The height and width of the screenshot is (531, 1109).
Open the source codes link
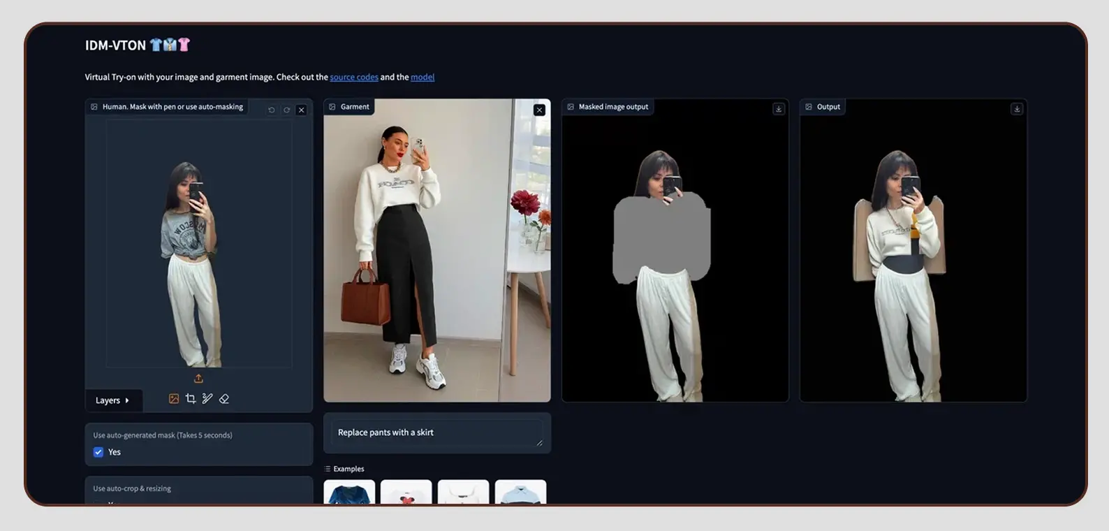coord(354,77)
